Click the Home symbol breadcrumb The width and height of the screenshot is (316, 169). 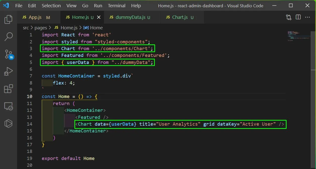pyautogui.click(x=93, y=28)
